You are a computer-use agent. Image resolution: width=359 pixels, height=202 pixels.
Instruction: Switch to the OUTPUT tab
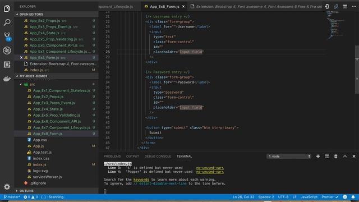coord(132,156)
